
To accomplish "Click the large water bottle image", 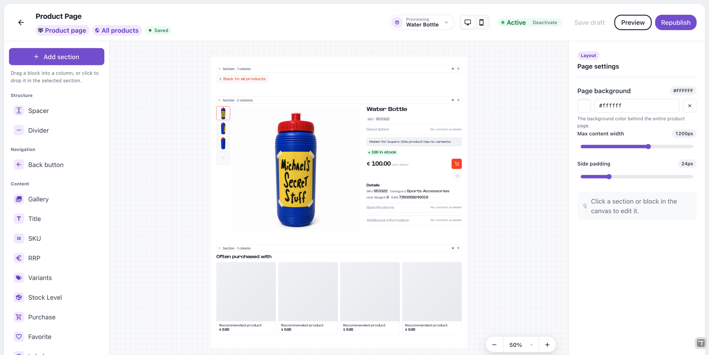I will 296,170.
